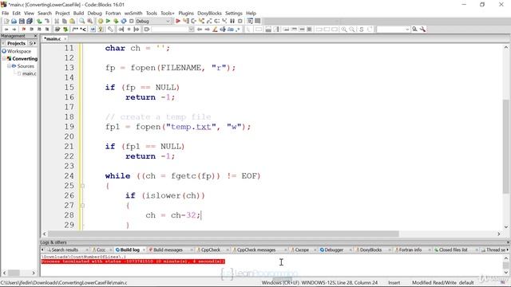511x287 pixels.
Task: Click the New file toolbar icon
Action: pos(6,22)
